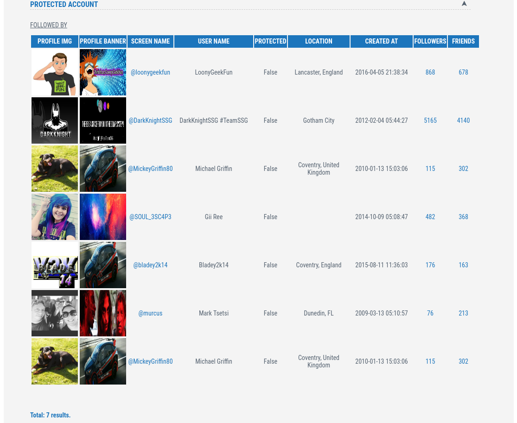
Task: View LoonyGeekFun's binary code profile banner
Action: [x=103, y=72]
